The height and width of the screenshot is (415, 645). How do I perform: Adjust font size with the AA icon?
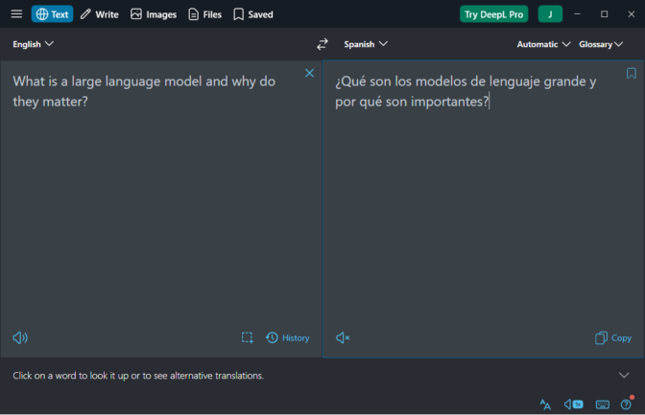[x=545, y=404]
